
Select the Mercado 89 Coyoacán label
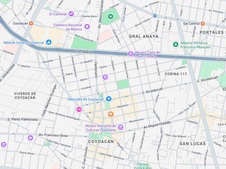tap(86, 99)
